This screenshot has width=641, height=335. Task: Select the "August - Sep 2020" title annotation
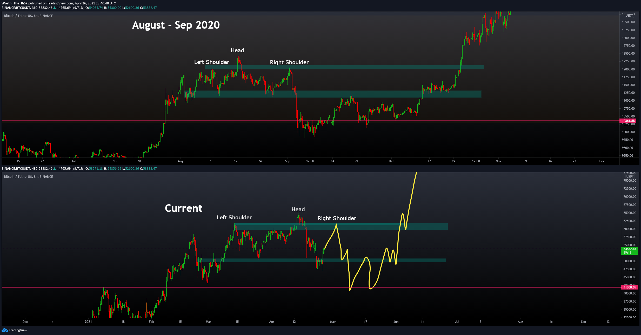(176, 25)
